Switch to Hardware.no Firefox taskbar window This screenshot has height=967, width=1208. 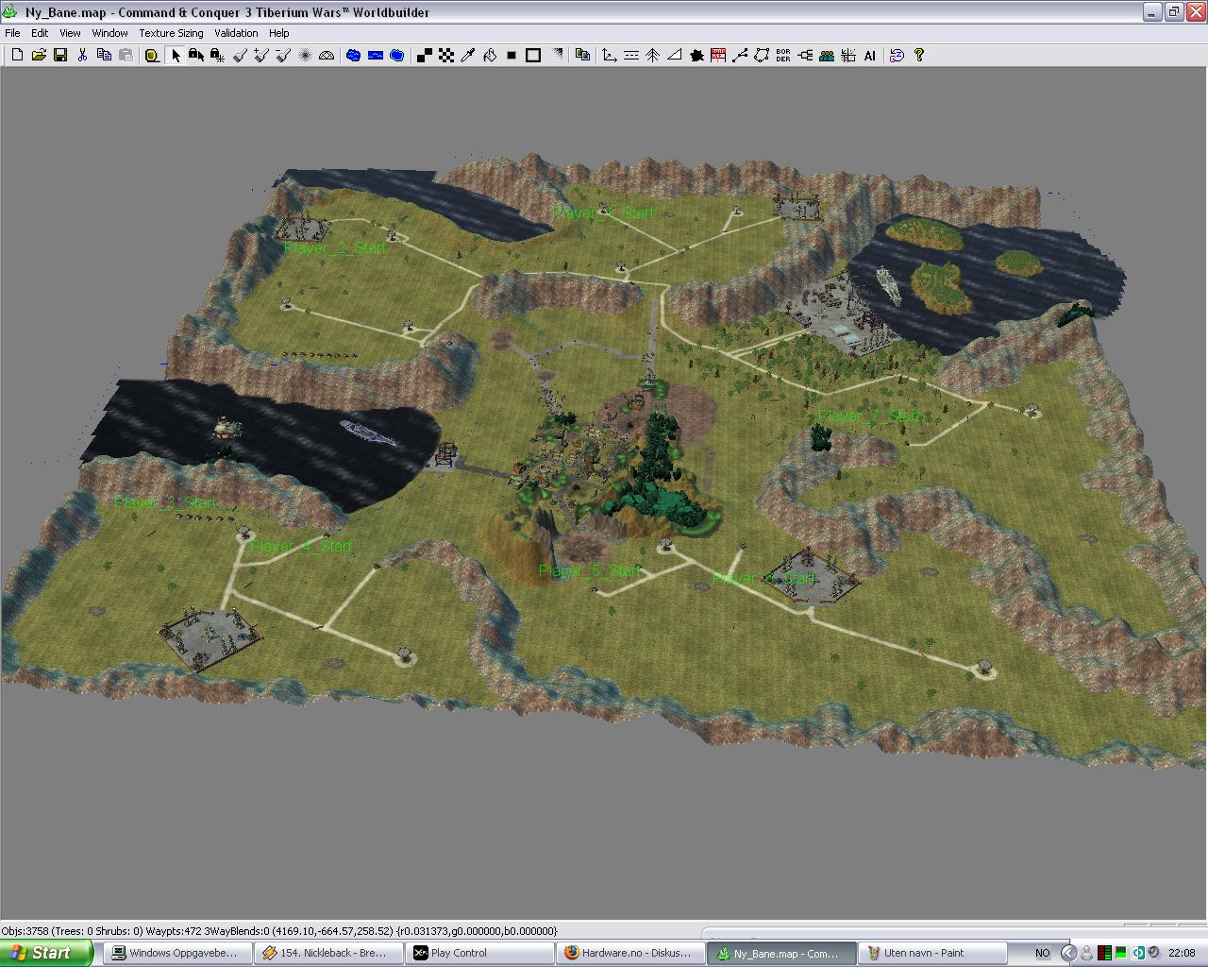[630, 953]
